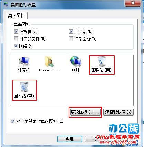The image size is (144, 147).
Task: Enable the 用户的文件(U) checkbox
Action: point(16,39)
